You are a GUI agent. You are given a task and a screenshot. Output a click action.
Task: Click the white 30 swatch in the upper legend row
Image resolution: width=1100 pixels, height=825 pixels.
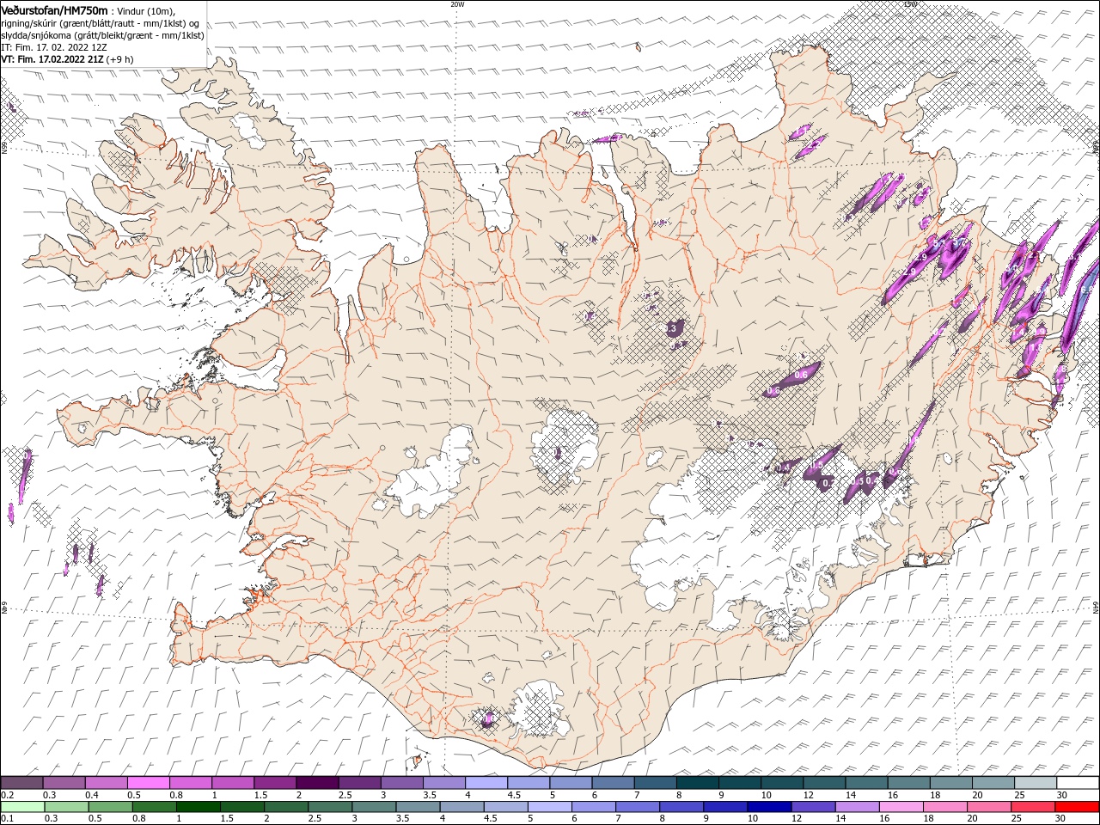pos(1077,783)
